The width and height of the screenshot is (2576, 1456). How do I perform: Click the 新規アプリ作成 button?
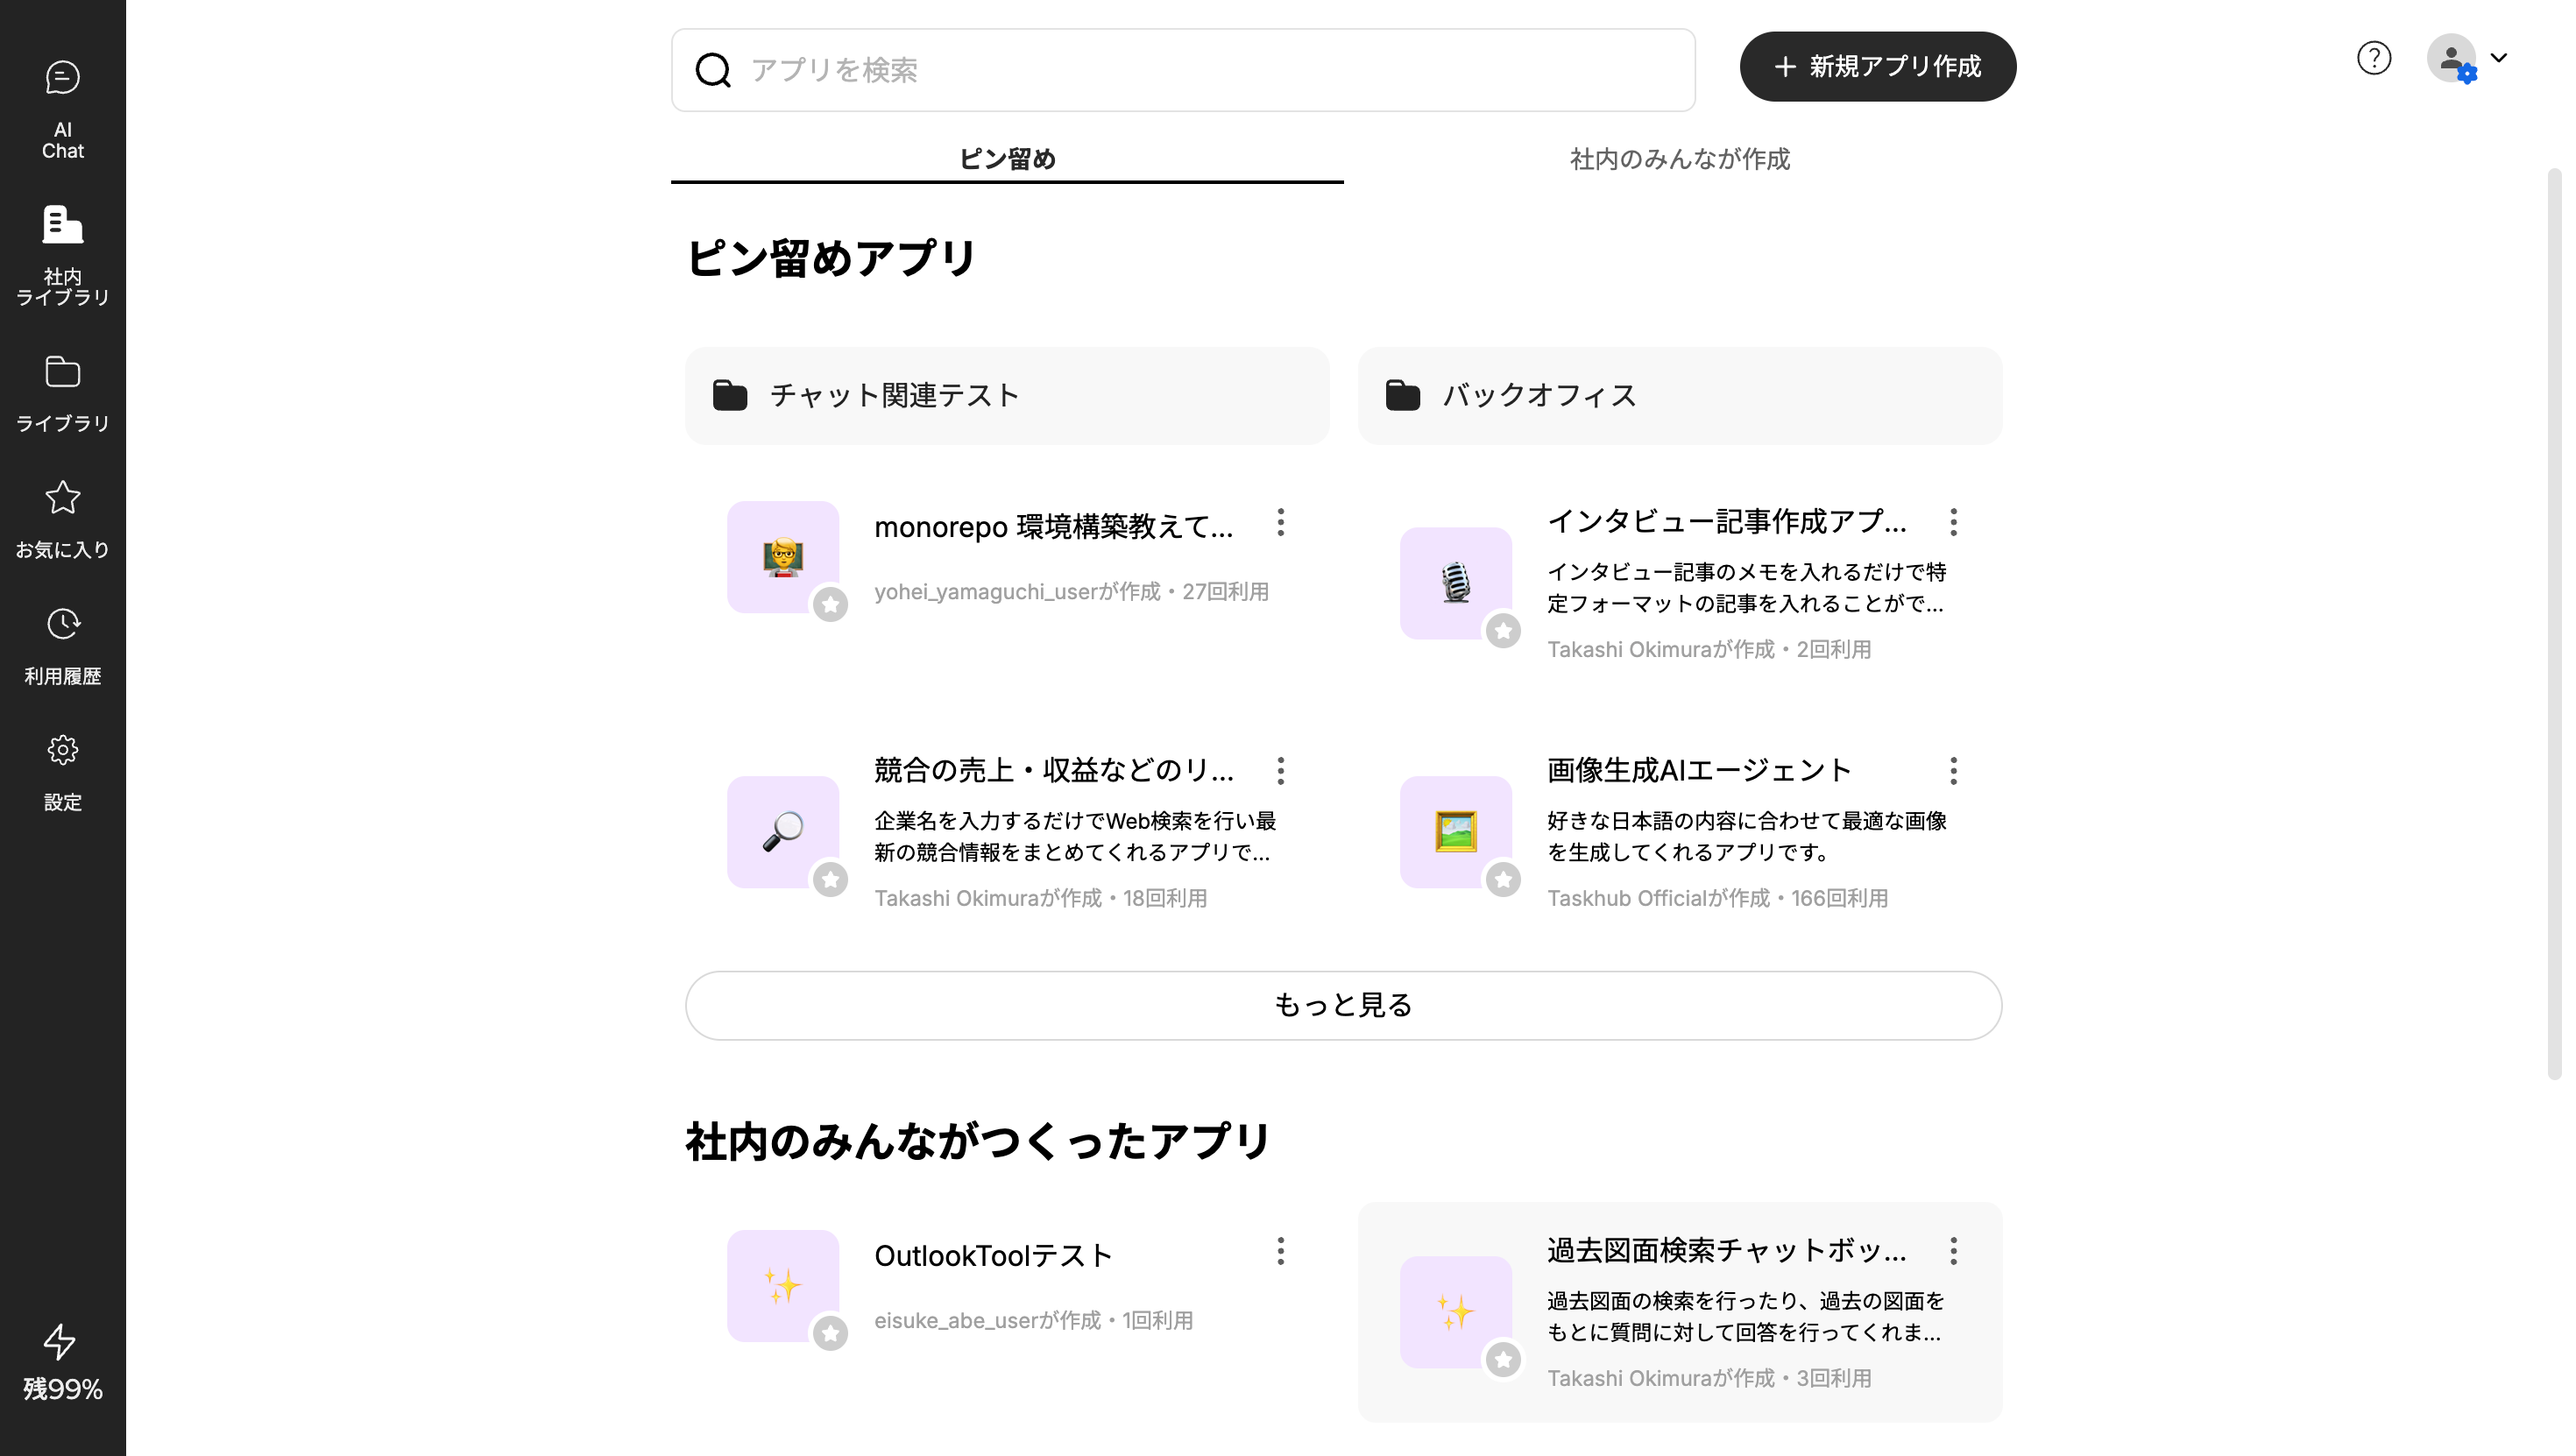click(x=1877, y=67)
